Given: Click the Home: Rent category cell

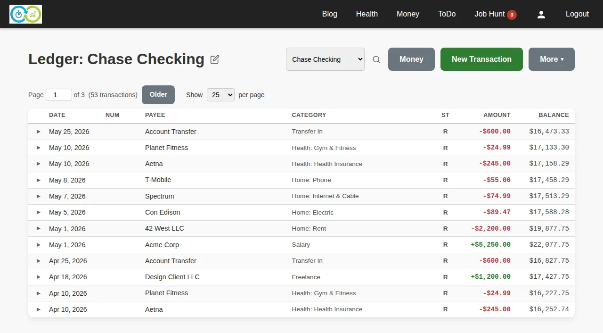Looking at the screenshot, I should pos(309,229).
